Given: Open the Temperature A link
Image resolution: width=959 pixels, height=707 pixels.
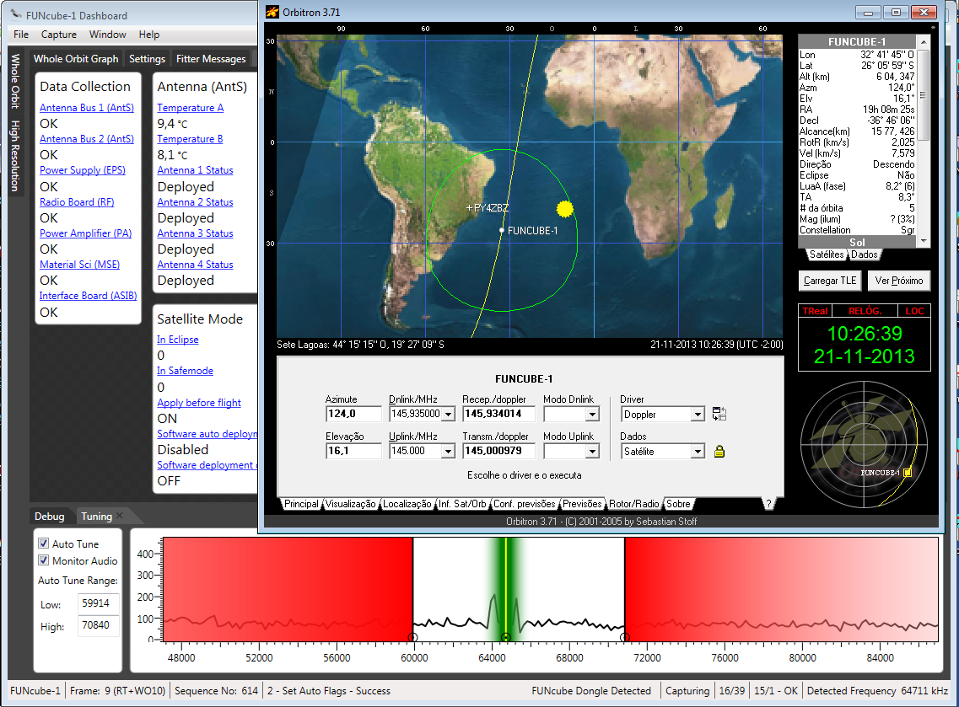Looking at the screenshot, I should tap(191, 108).
